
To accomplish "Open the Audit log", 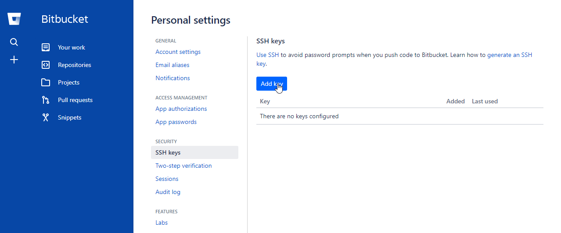I will [x=168, y=192].
